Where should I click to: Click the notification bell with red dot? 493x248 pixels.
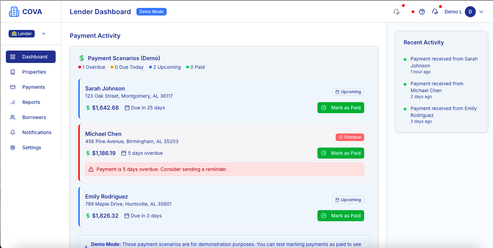[x=435, y=11]
